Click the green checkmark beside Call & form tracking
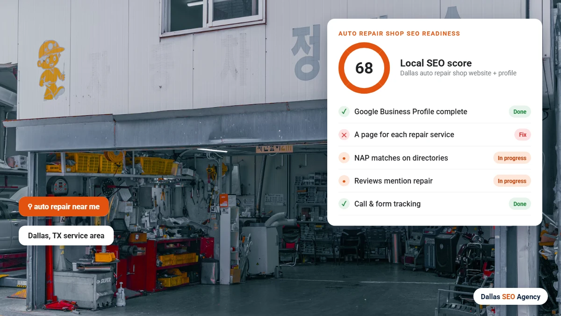This screenshot has width=561, height=316. tap(344, 204)
